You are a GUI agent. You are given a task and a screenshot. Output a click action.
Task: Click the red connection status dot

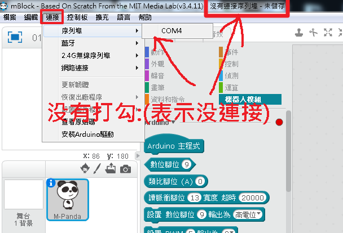click(x=279, y=122)
